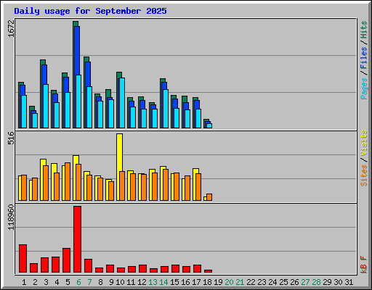Click the orange sites bar for day 18
This screenshot has width=372, height=290.
tap(209, 197)
